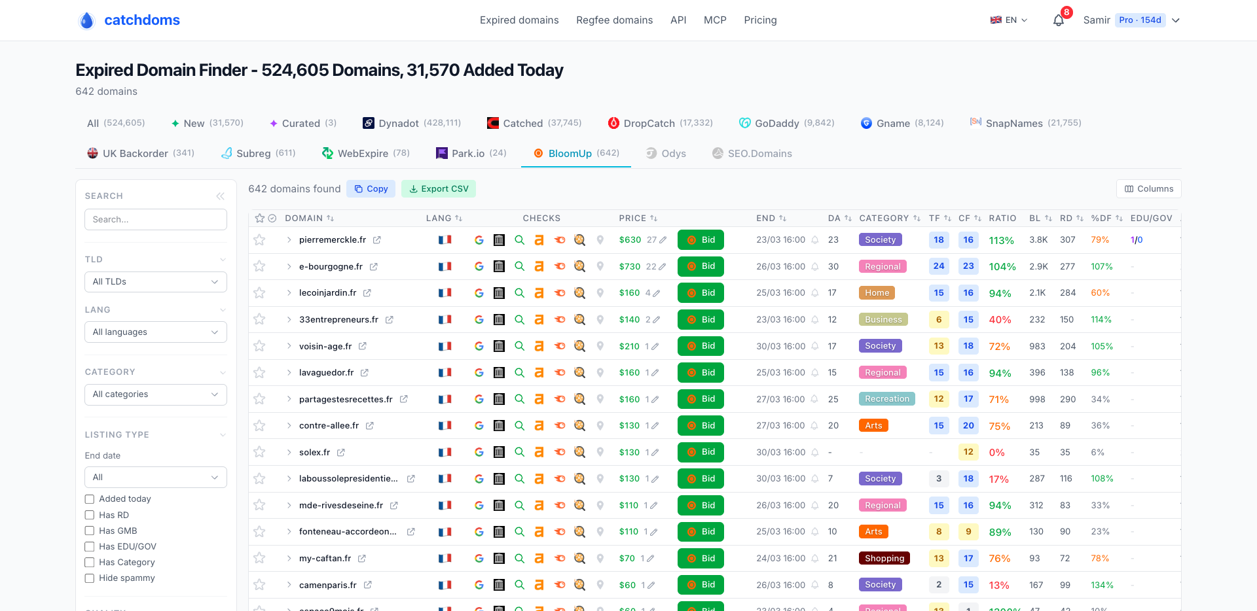
Task: Select the SnapNames tab
Action: coord(1025,123)
